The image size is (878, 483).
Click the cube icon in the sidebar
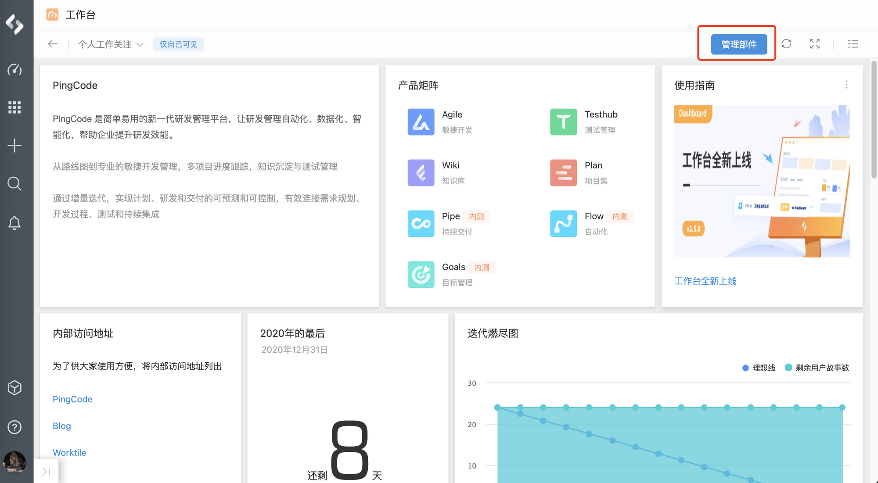(x=14, y=388)
